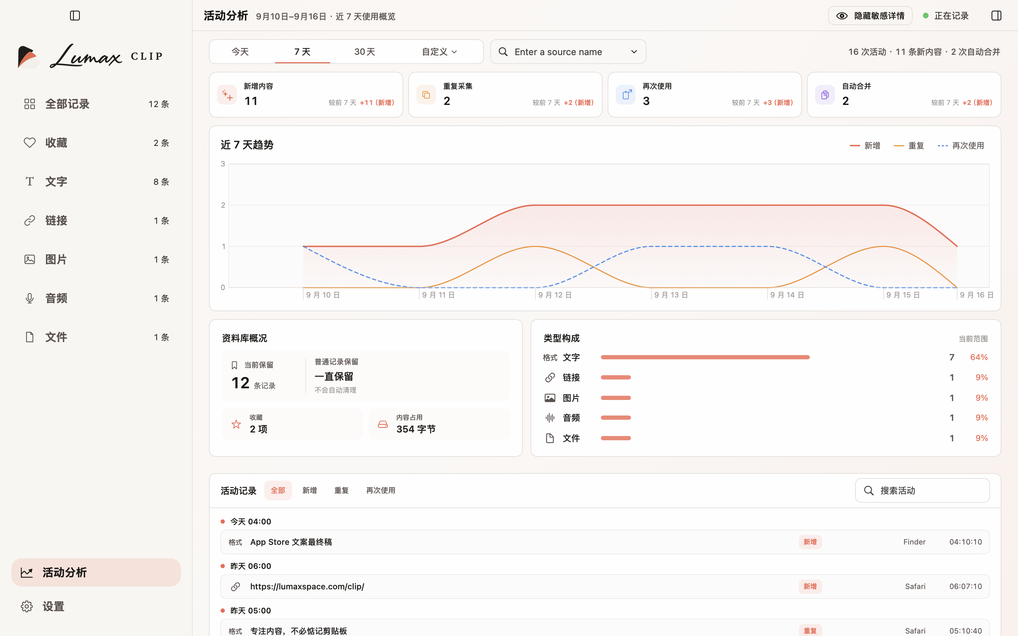Switch to the 今天 range tab
1018x636 pixels.
(x=240, y=52)
